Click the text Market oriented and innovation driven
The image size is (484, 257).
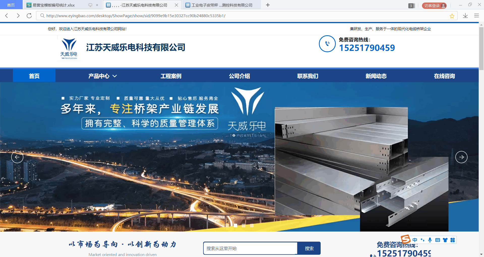pos(123,254)
